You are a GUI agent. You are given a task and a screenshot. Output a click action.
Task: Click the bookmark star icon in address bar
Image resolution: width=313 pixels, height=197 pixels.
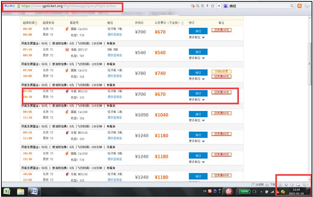coord(213,6)
